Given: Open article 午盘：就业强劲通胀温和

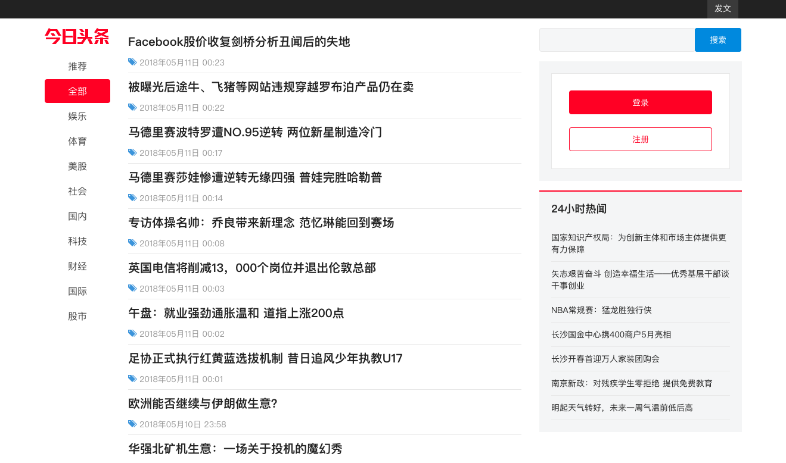Looking at the screenshot, I should pyautogui.click(x=236, y=313).
